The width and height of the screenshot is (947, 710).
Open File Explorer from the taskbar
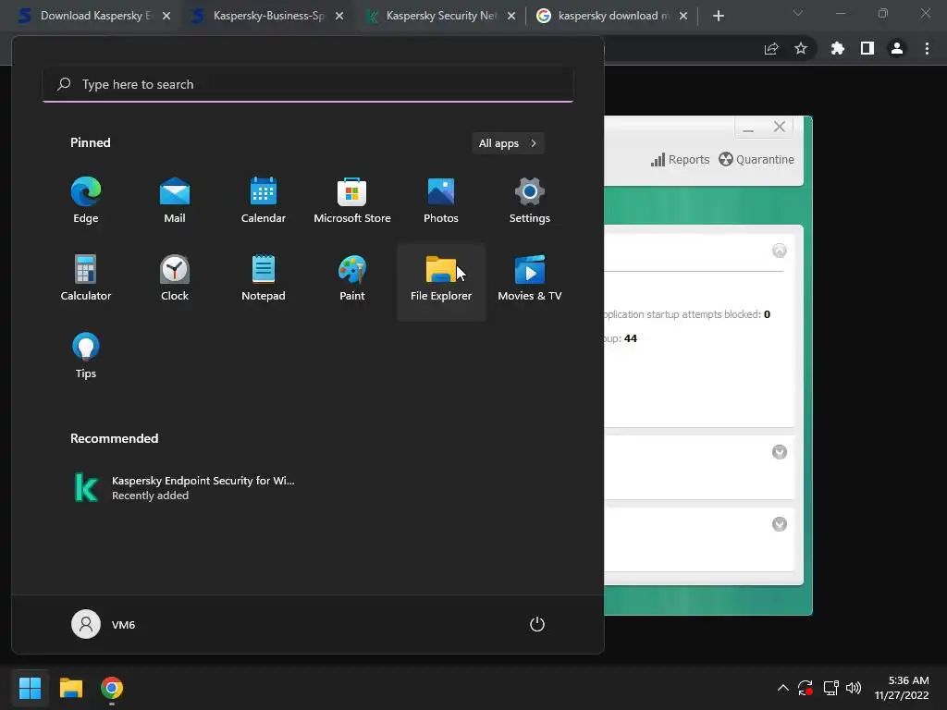pyautogui.click(x=70, y=688)
